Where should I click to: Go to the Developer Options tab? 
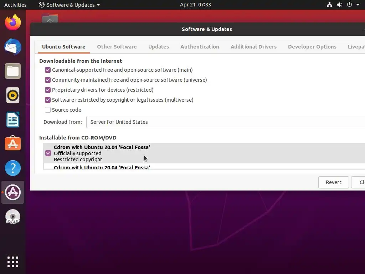click(x=312, y=47)
